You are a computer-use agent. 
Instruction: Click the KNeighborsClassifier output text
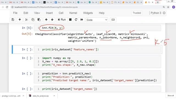[x=92, y=37]
